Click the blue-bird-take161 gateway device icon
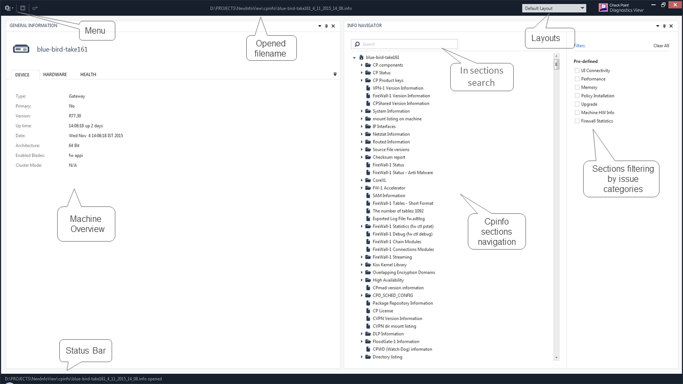Screen dimensions: 683x384 pos(21,49)
